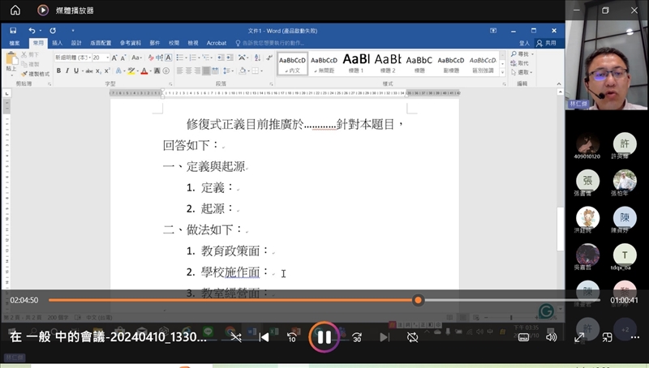Expand the styles gallery
This screenshot has height=368, width=649.
[x=503, y=72]
